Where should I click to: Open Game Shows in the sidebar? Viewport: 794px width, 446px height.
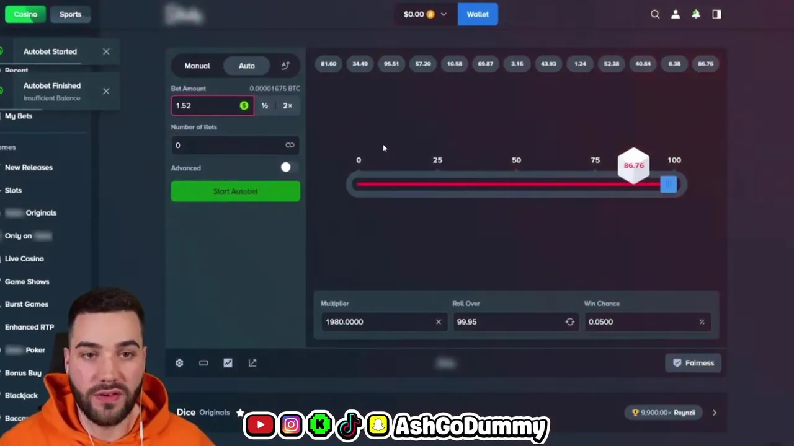(x=27, y=282)
